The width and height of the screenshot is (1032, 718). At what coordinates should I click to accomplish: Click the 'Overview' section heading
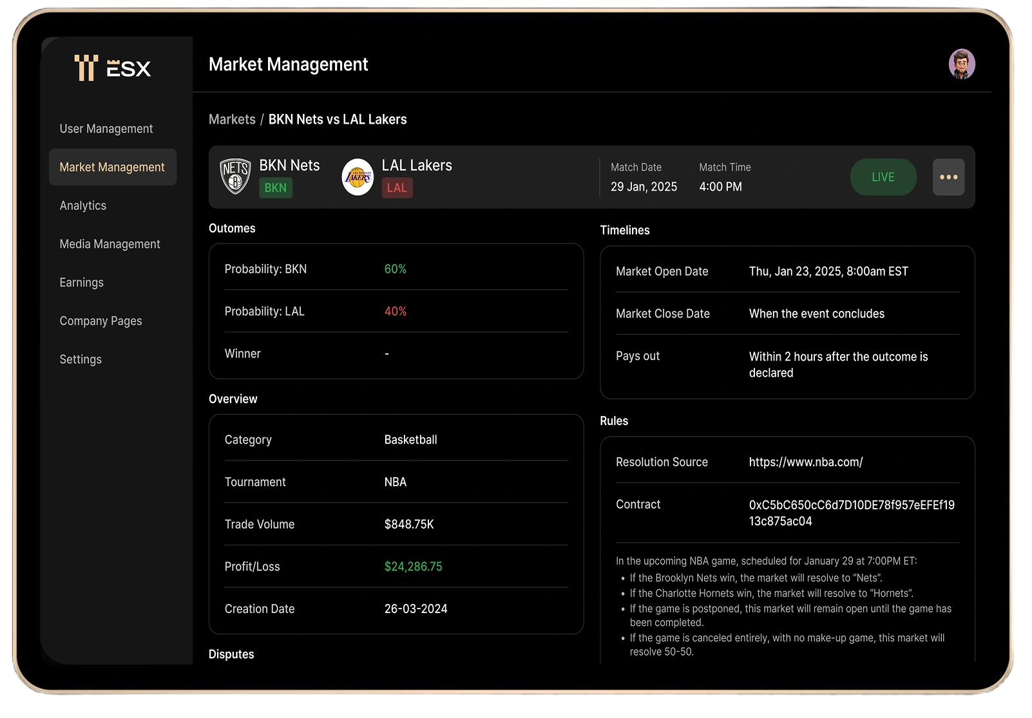[233, 399]
